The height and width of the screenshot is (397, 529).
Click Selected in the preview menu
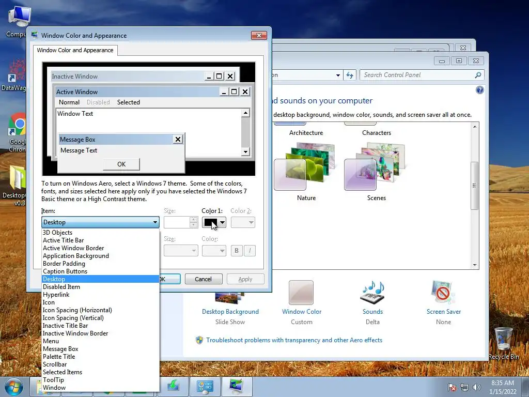coord(129,102)
